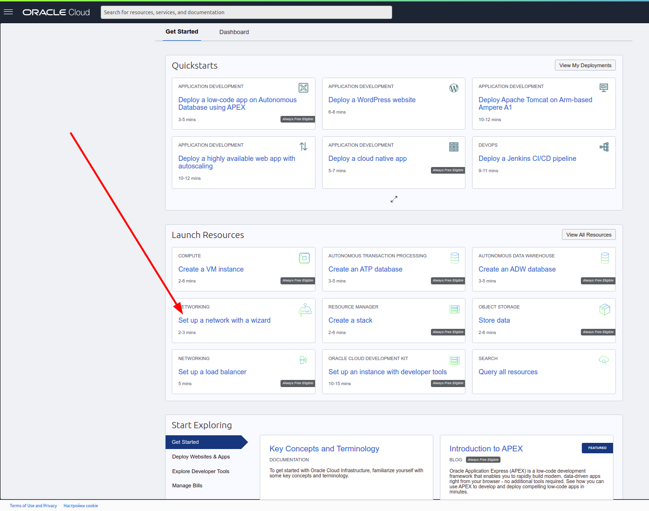Click the cloud native app grid icon

454,147
